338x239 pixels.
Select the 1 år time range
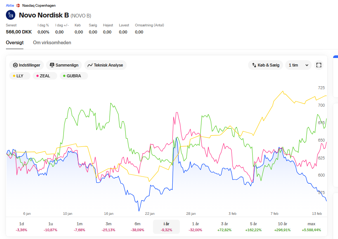(195, 227)
